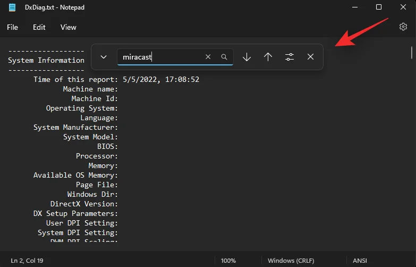Click the Memory: line

click(x=103, y=165)
